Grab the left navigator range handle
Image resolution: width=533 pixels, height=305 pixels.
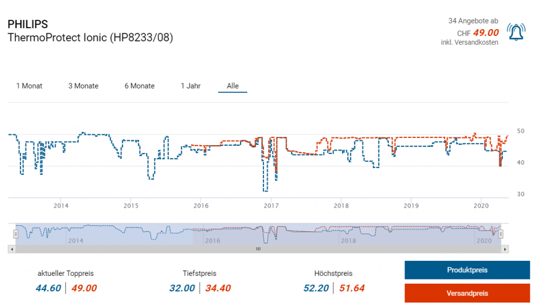pyautogui.click(x=16, y=234)
